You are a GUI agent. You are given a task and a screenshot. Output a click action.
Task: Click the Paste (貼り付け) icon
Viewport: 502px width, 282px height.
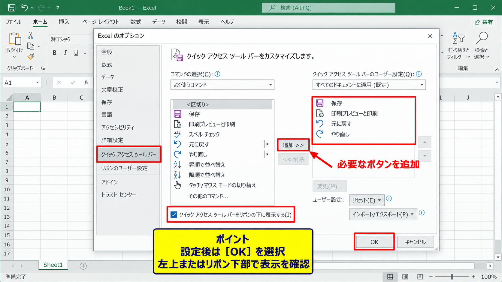click(x=14, y=39)
